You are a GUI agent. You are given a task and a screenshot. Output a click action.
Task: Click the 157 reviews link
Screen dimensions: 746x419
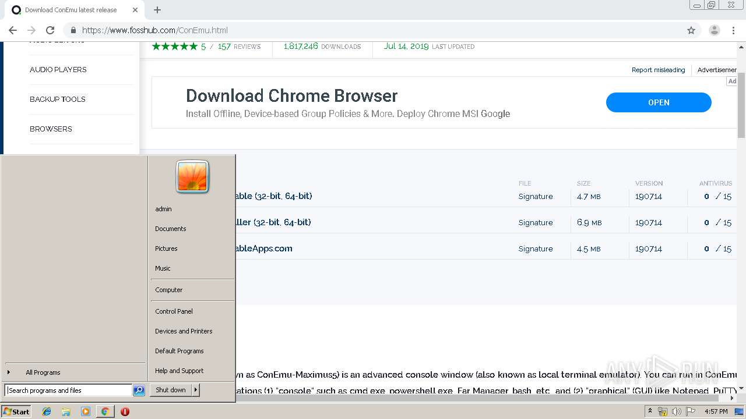[x=239, y=47]
